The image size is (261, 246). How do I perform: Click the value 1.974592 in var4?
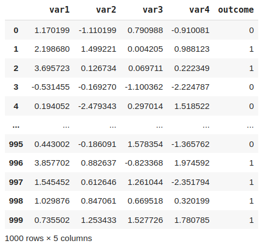click(x=192, y=163)
